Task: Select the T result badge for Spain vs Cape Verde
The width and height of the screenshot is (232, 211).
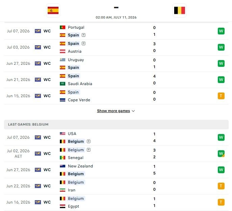Action: [x=221, y=96]
